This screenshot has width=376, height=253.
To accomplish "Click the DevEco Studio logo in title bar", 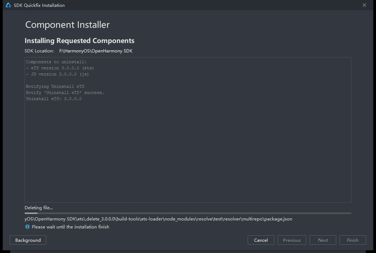I will point(8,5).
